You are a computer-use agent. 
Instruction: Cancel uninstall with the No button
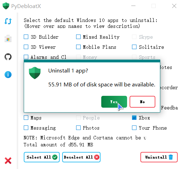tap(142, 102)
